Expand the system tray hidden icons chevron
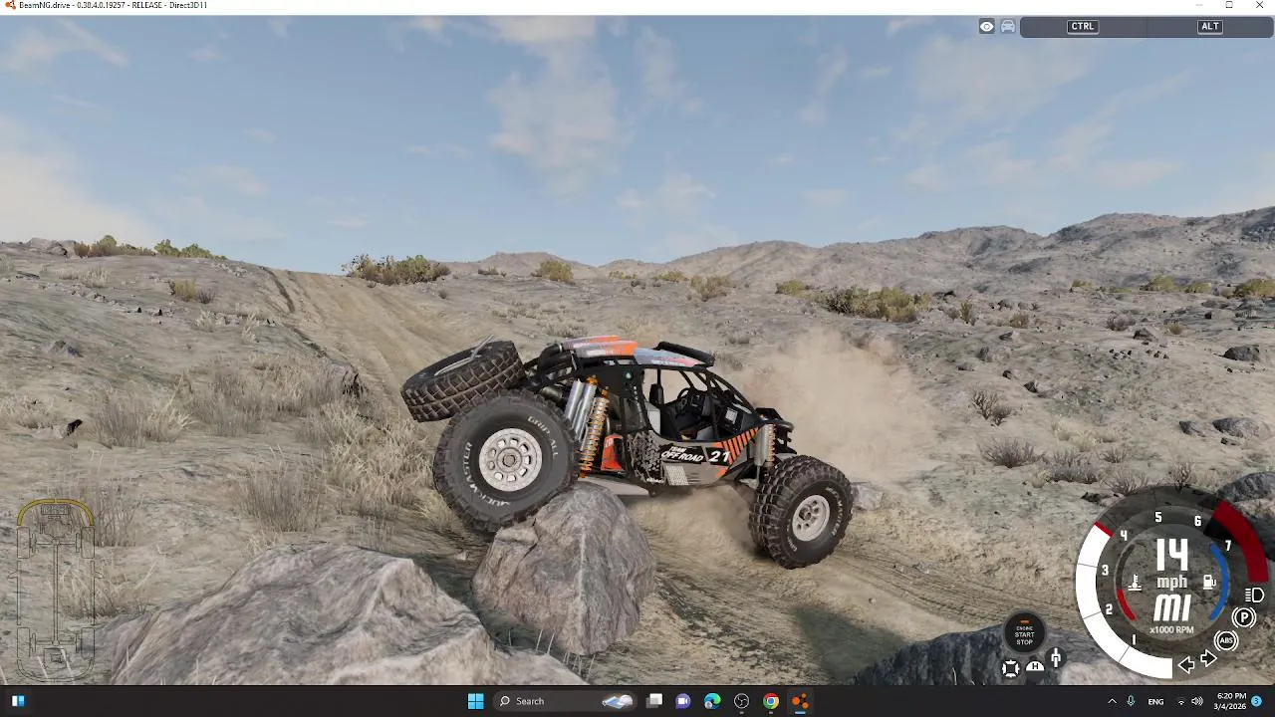 tap(1112, 701)
